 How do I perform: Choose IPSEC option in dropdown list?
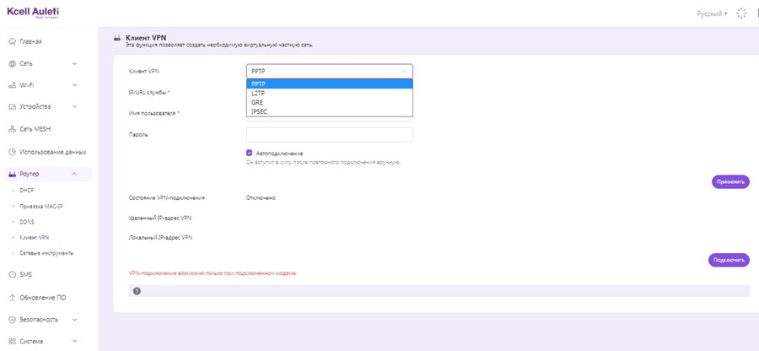(x=260, y=111)
